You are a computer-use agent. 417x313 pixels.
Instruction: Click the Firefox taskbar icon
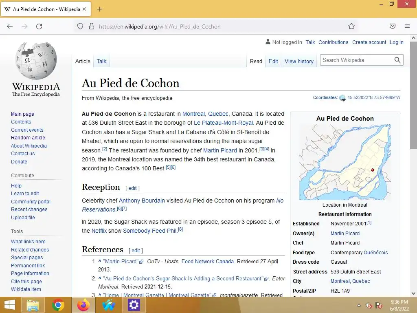click(x=83, y=305)
